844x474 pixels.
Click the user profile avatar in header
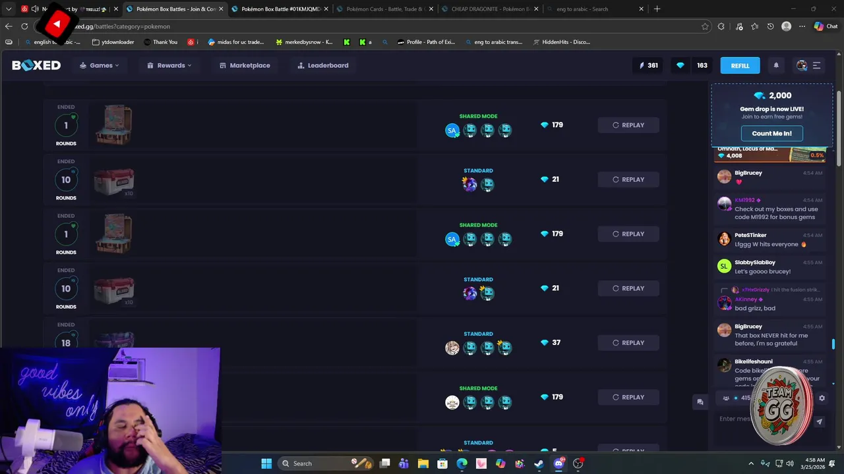coord(802,65)
